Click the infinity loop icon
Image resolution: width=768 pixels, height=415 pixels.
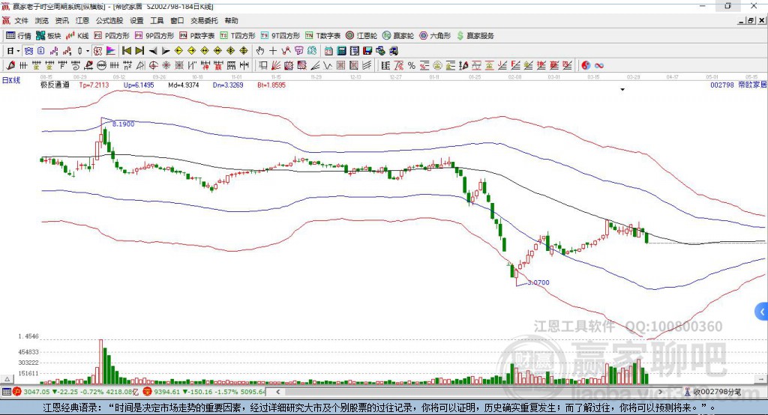(599, 65)
